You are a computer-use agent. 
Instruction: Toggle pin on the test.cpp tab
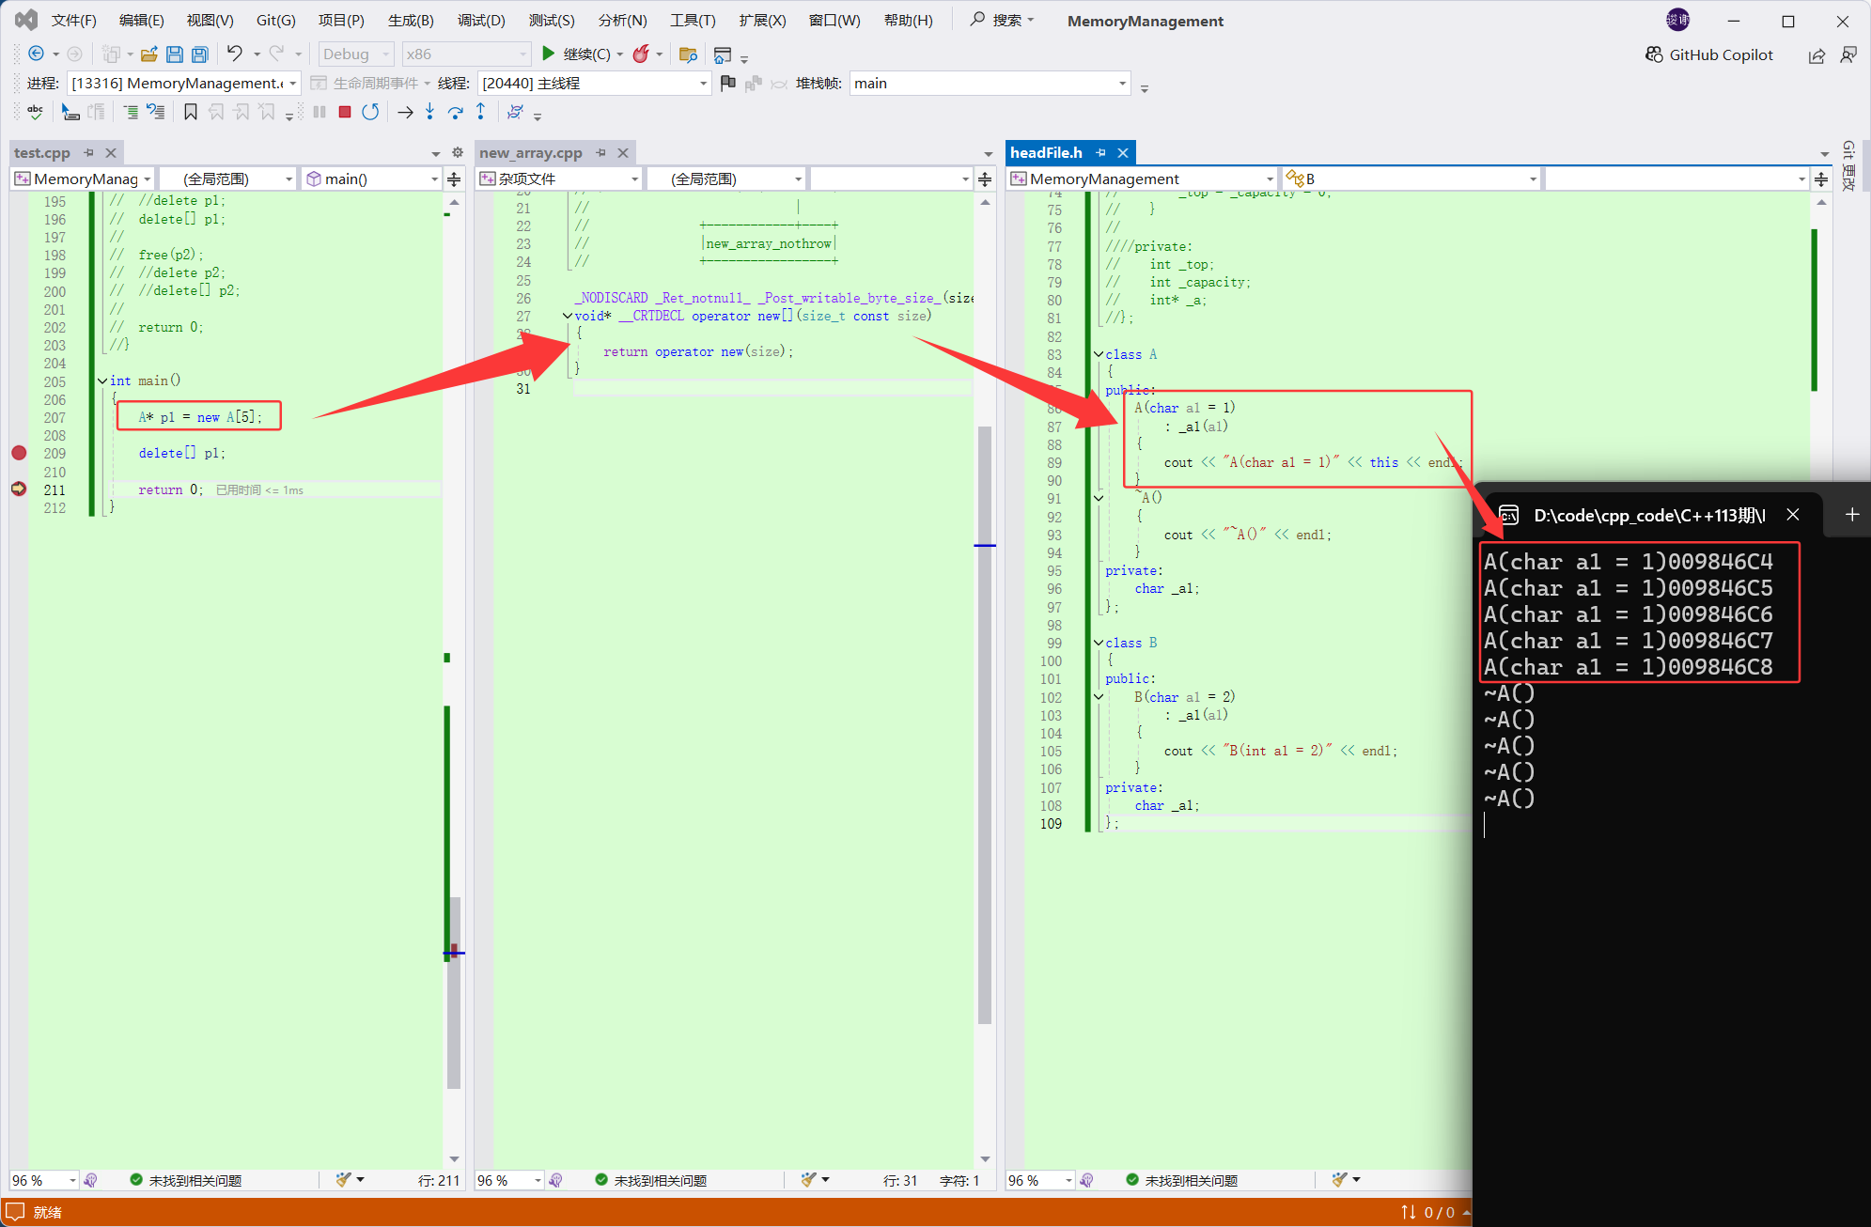point(89,152)
